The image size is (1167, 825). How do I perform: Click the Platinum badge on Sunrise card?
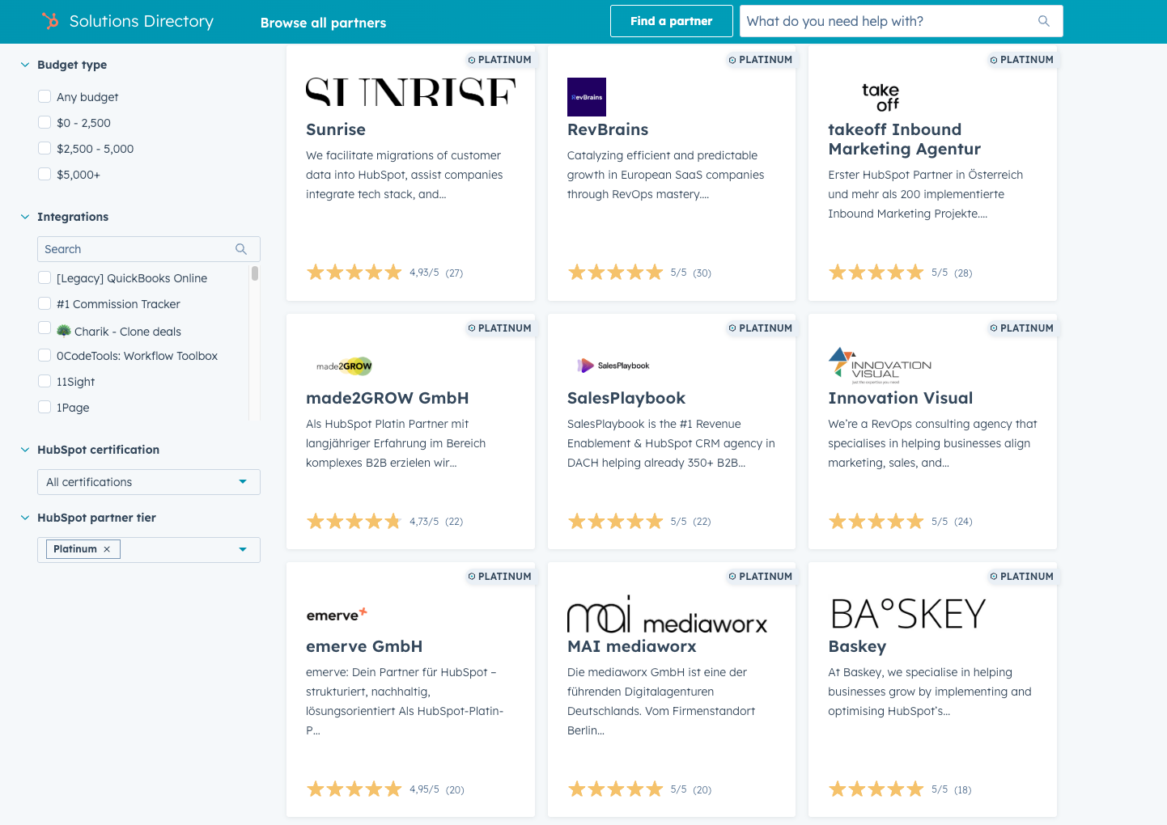point(499,60)
